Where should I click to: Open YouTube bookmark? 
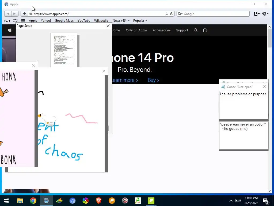[x=84, y=20]
